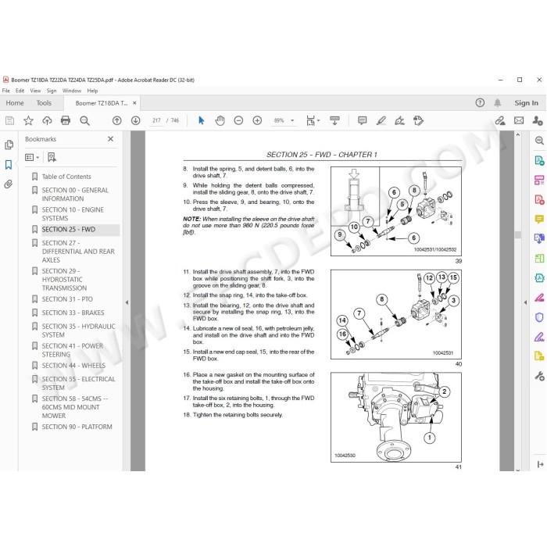Choose the arrow selection tool
Image resolution: width=547 pixels, height=547 pixels.
pyautogui.click(x=202, y=120)
